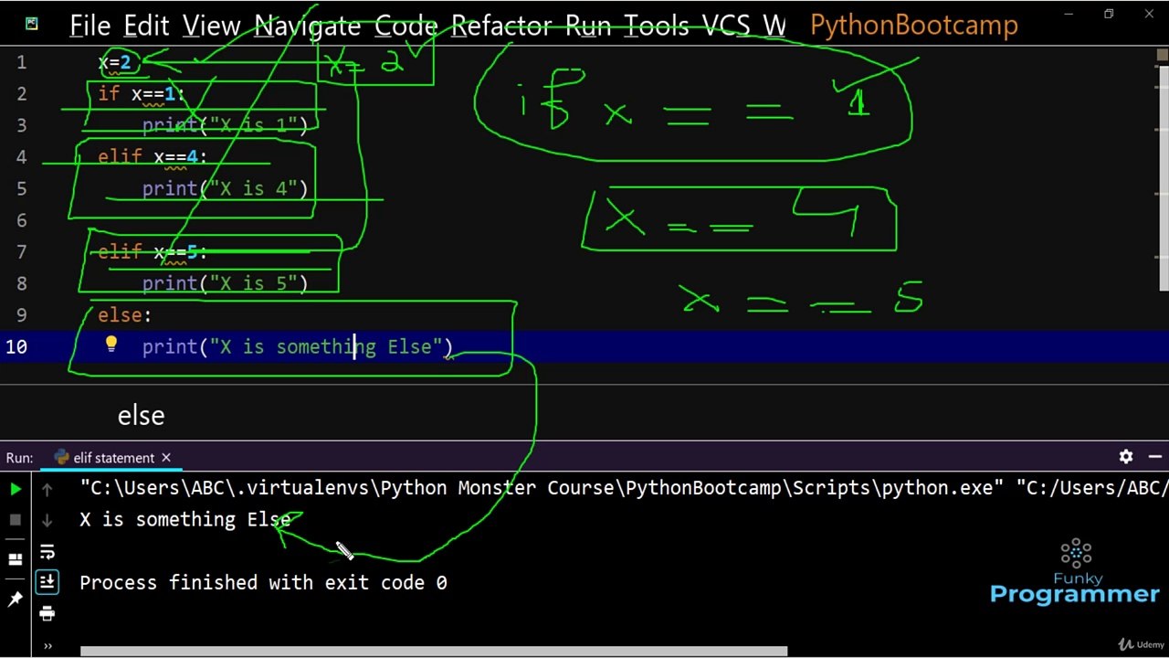Open the Edit menu
Screen dimensions: 1169x658
(146, 25)
